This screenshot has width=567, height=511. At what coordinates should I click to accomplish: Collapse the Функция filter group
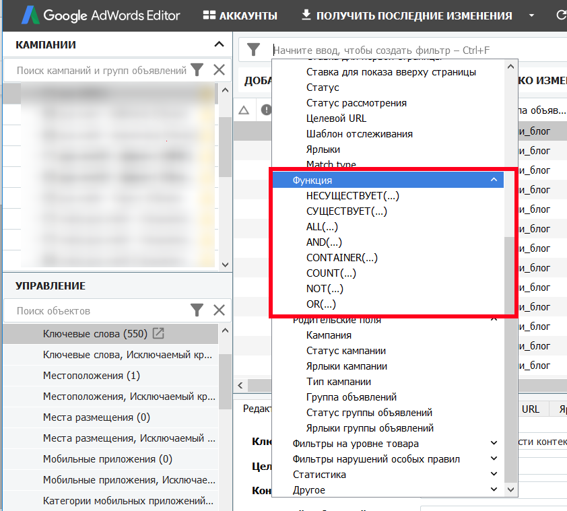[494, 180]
